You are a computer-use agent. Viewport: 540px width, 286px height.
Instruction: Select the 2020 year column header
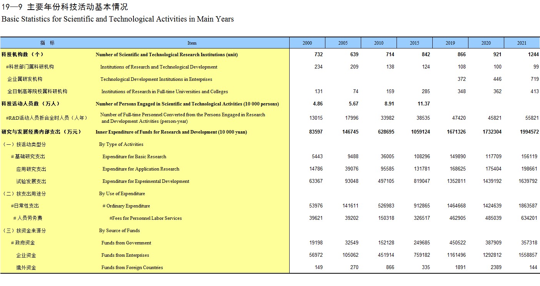pyautogui.click(x=486, y=43)
